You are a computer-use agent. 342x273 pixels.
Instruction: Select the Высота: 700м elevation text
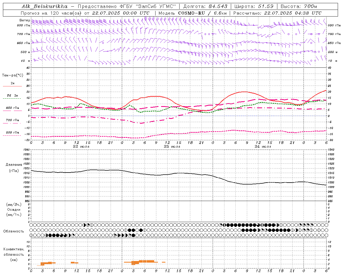(x=299, y=6)
